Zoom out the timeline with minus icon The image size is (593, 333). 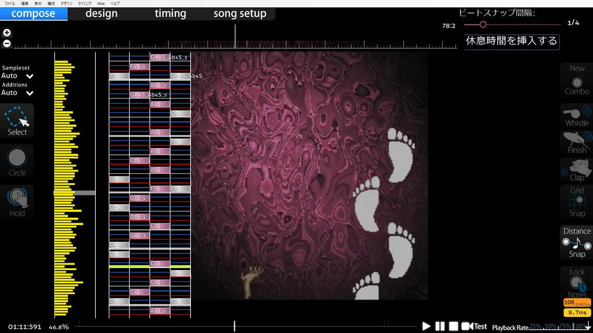click(x=7, y=43)
